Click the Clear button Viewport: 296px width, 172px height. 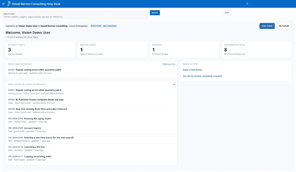[x=227, y=13]
